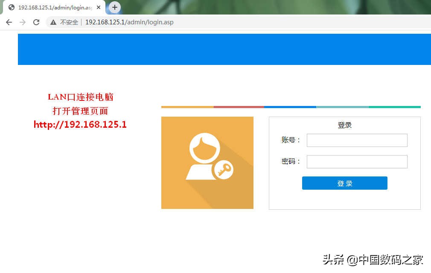Click the green segment of the decorative stripe
Viewport: 431px width, 273px height.
(x=395, y=107)
